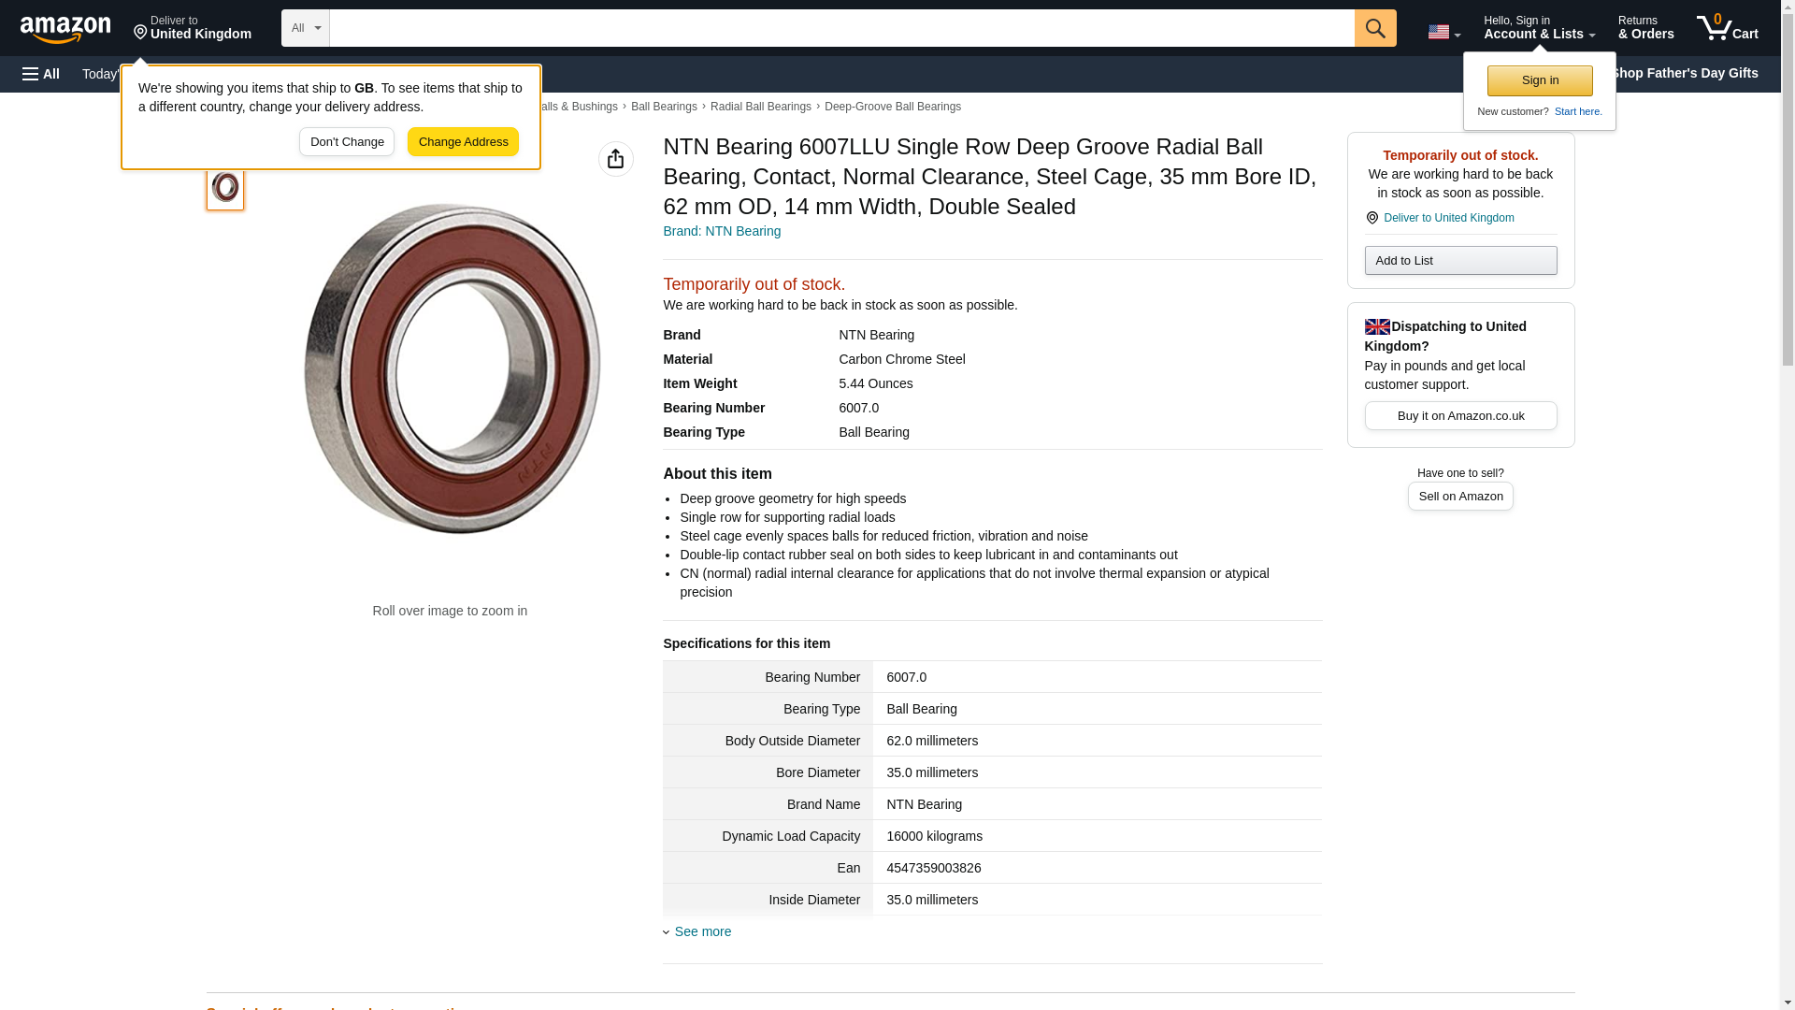
Task: Click the US flag language selector
Action: pos(1443,32)
